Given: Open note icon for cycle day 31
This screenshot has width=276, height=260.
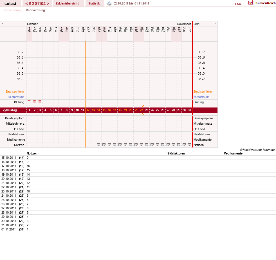Looking at the screenshot, I should (x=189, y=145).
